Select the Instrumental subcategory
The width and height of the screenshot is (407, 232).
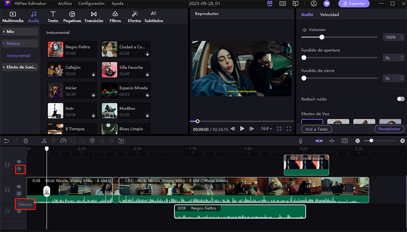point(18,56)
